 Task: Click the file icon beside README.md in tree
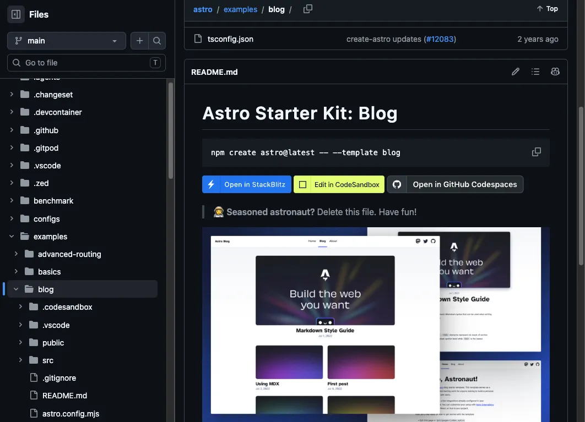click(x=34, y=395)
